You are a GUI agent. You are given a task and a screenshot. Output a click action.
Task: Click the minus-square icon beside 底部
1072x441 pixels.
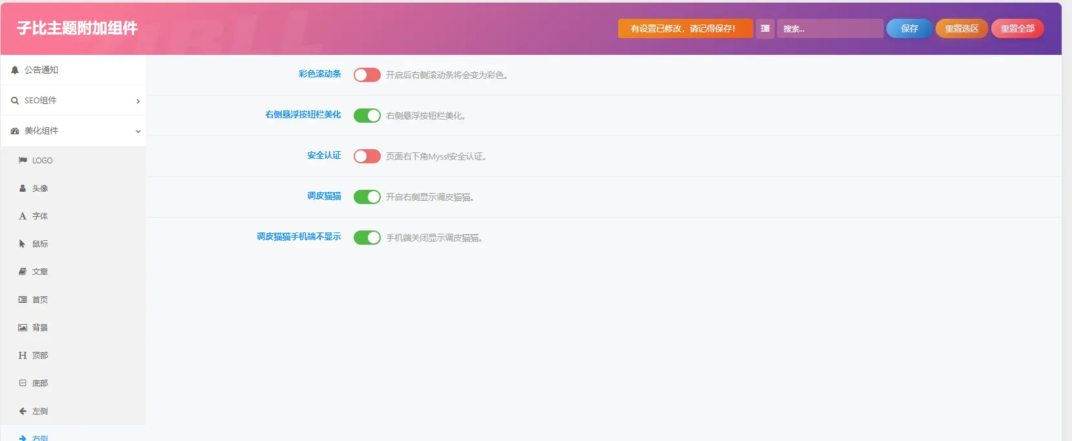[23, 383]
